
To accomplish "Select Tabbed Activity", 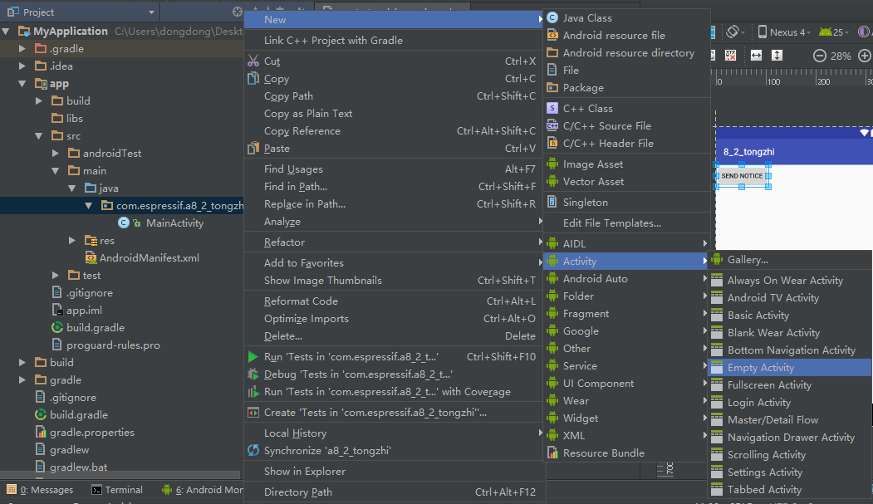I will click(x=790, y=490).
